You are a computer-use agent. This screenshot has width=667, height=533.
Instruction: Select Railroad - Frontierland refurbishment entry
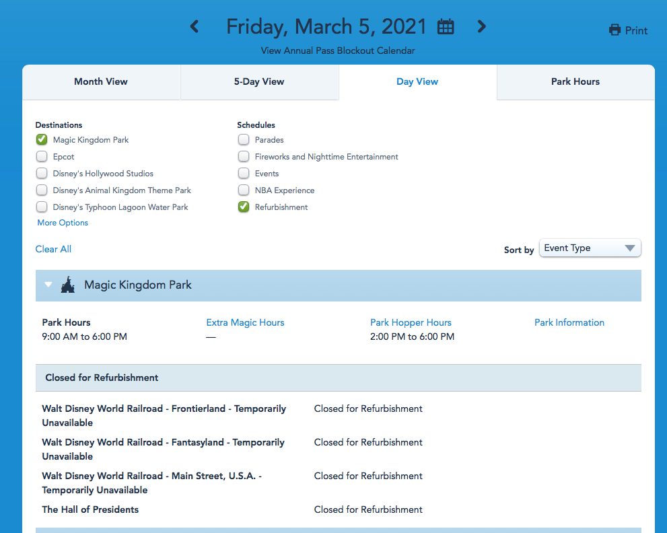(x=164, y=416)
